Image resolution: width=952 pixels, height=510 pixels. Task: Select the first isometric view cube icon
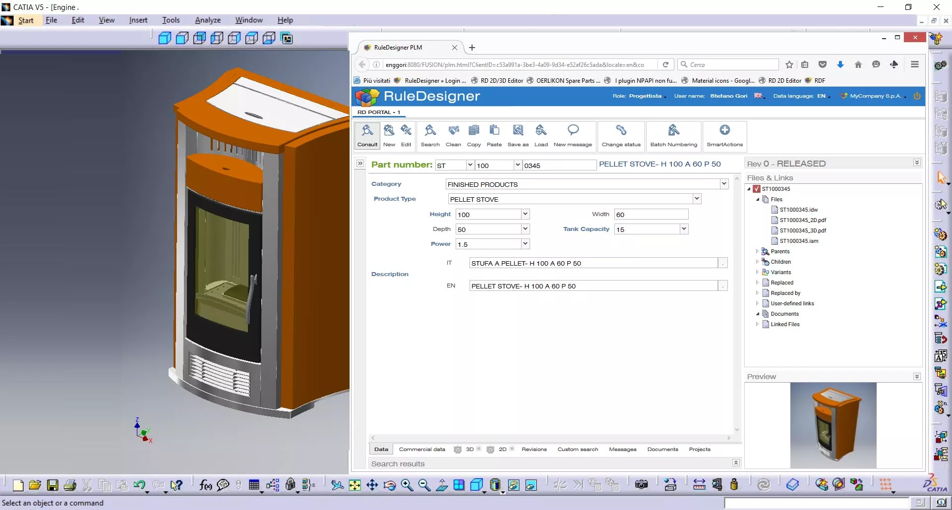click(x=165, y=38)
